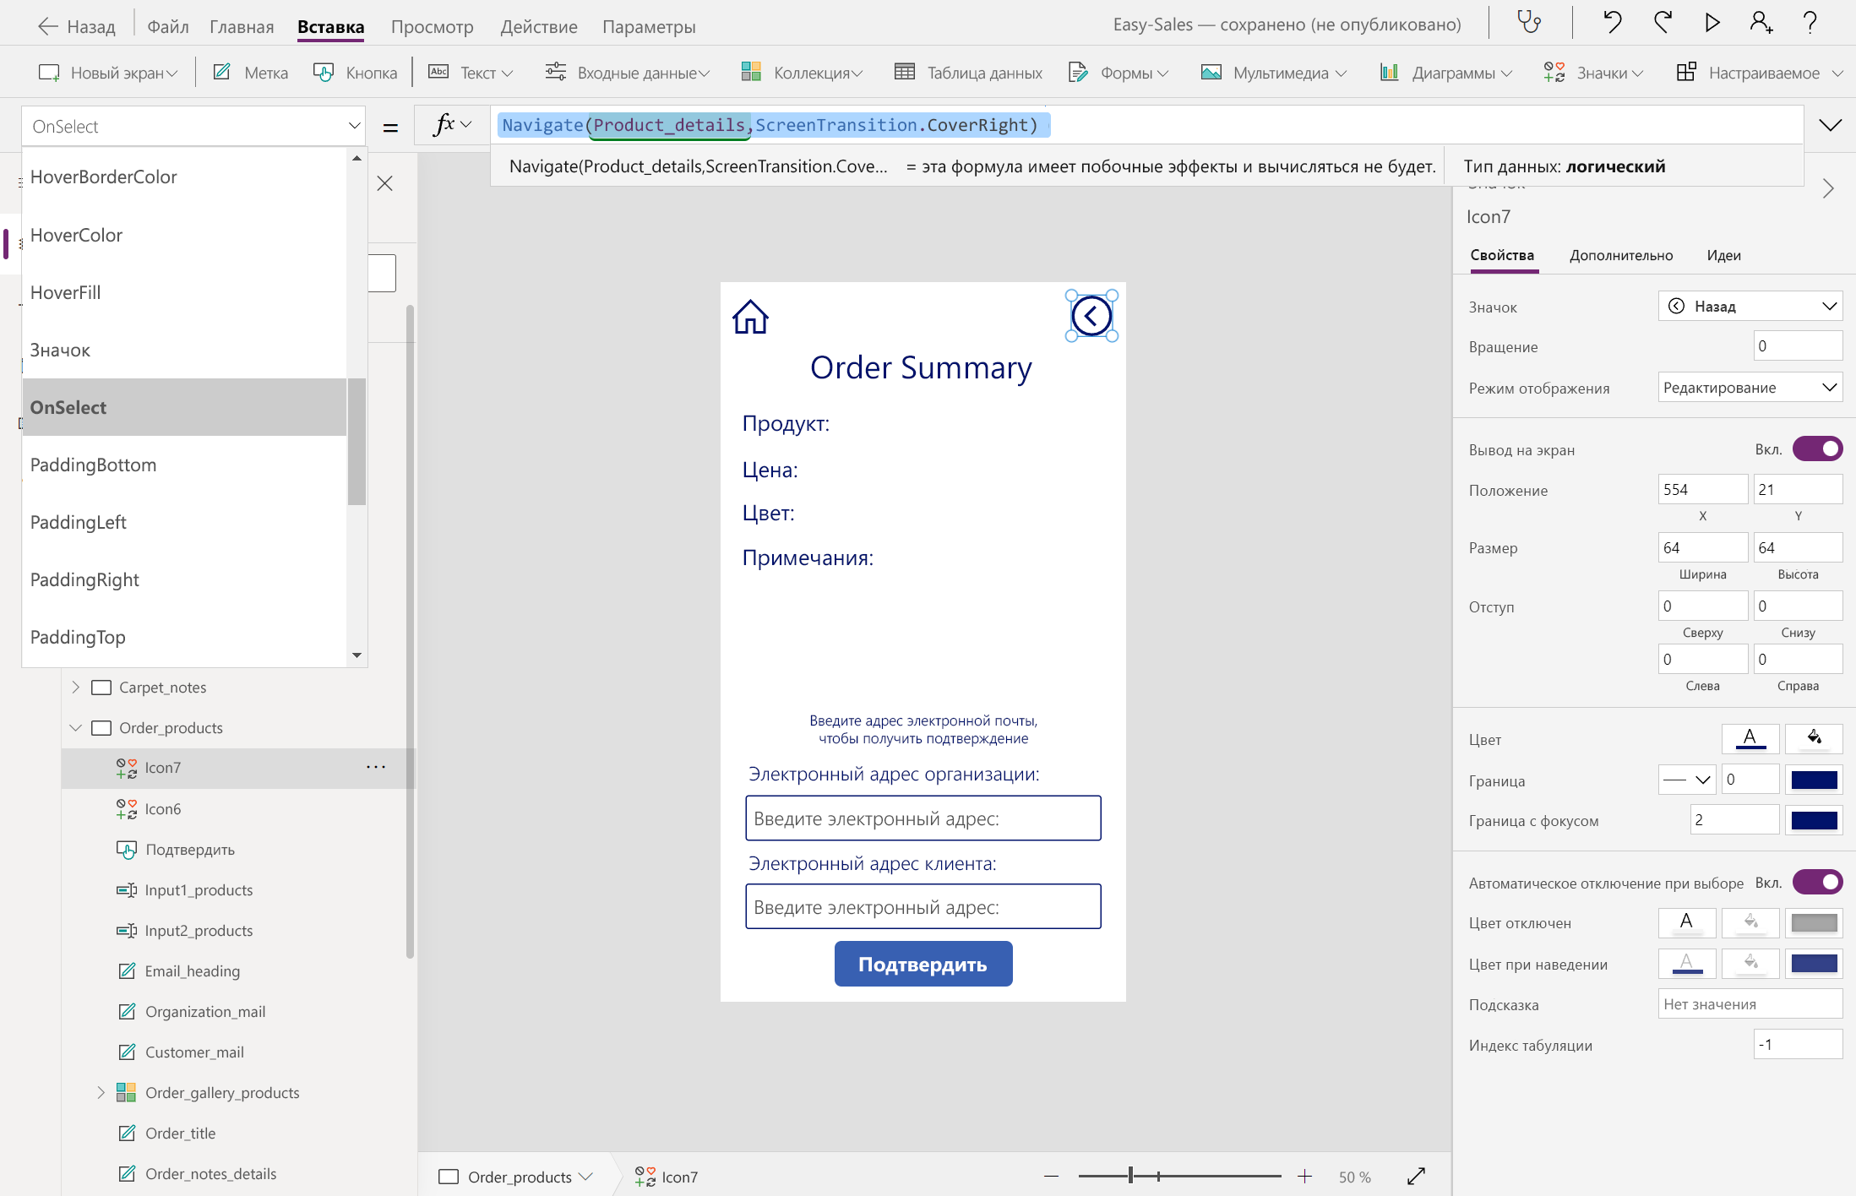Toggle the 'Вывод на экран' switch
The image size is (1856, 1196).
[1817, 448]
